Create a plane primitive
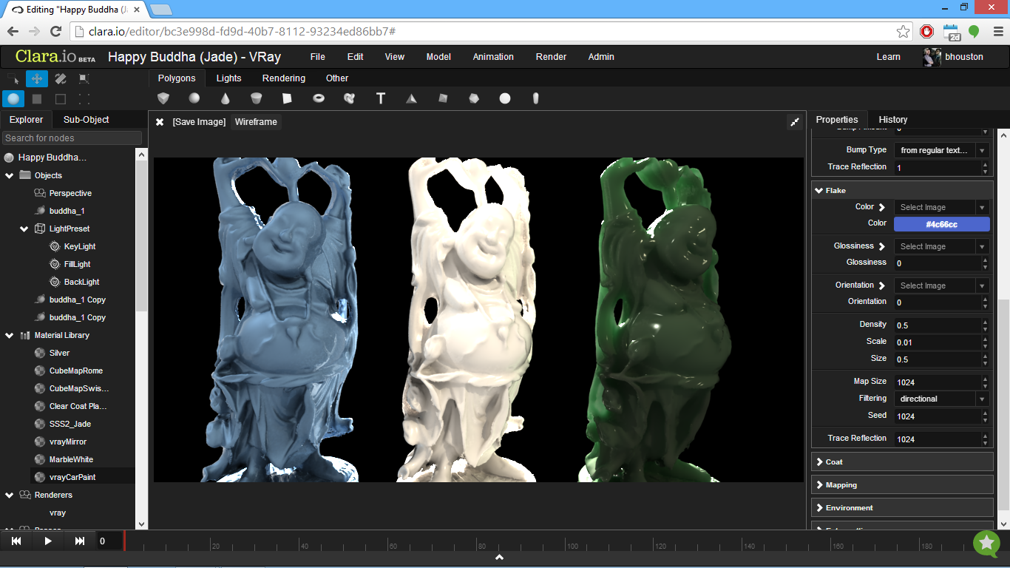 coord(287,98)
